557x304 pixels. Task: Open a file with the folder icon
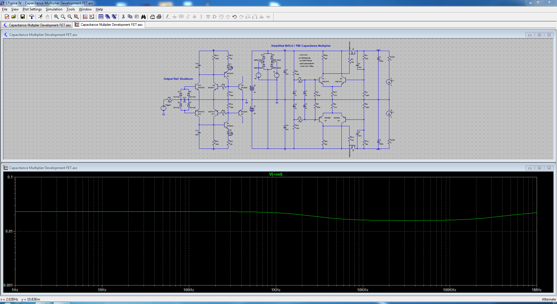[x=14, y=17]
